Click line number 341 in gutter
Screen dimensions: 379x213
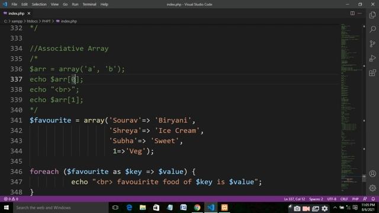coord(16,120)
